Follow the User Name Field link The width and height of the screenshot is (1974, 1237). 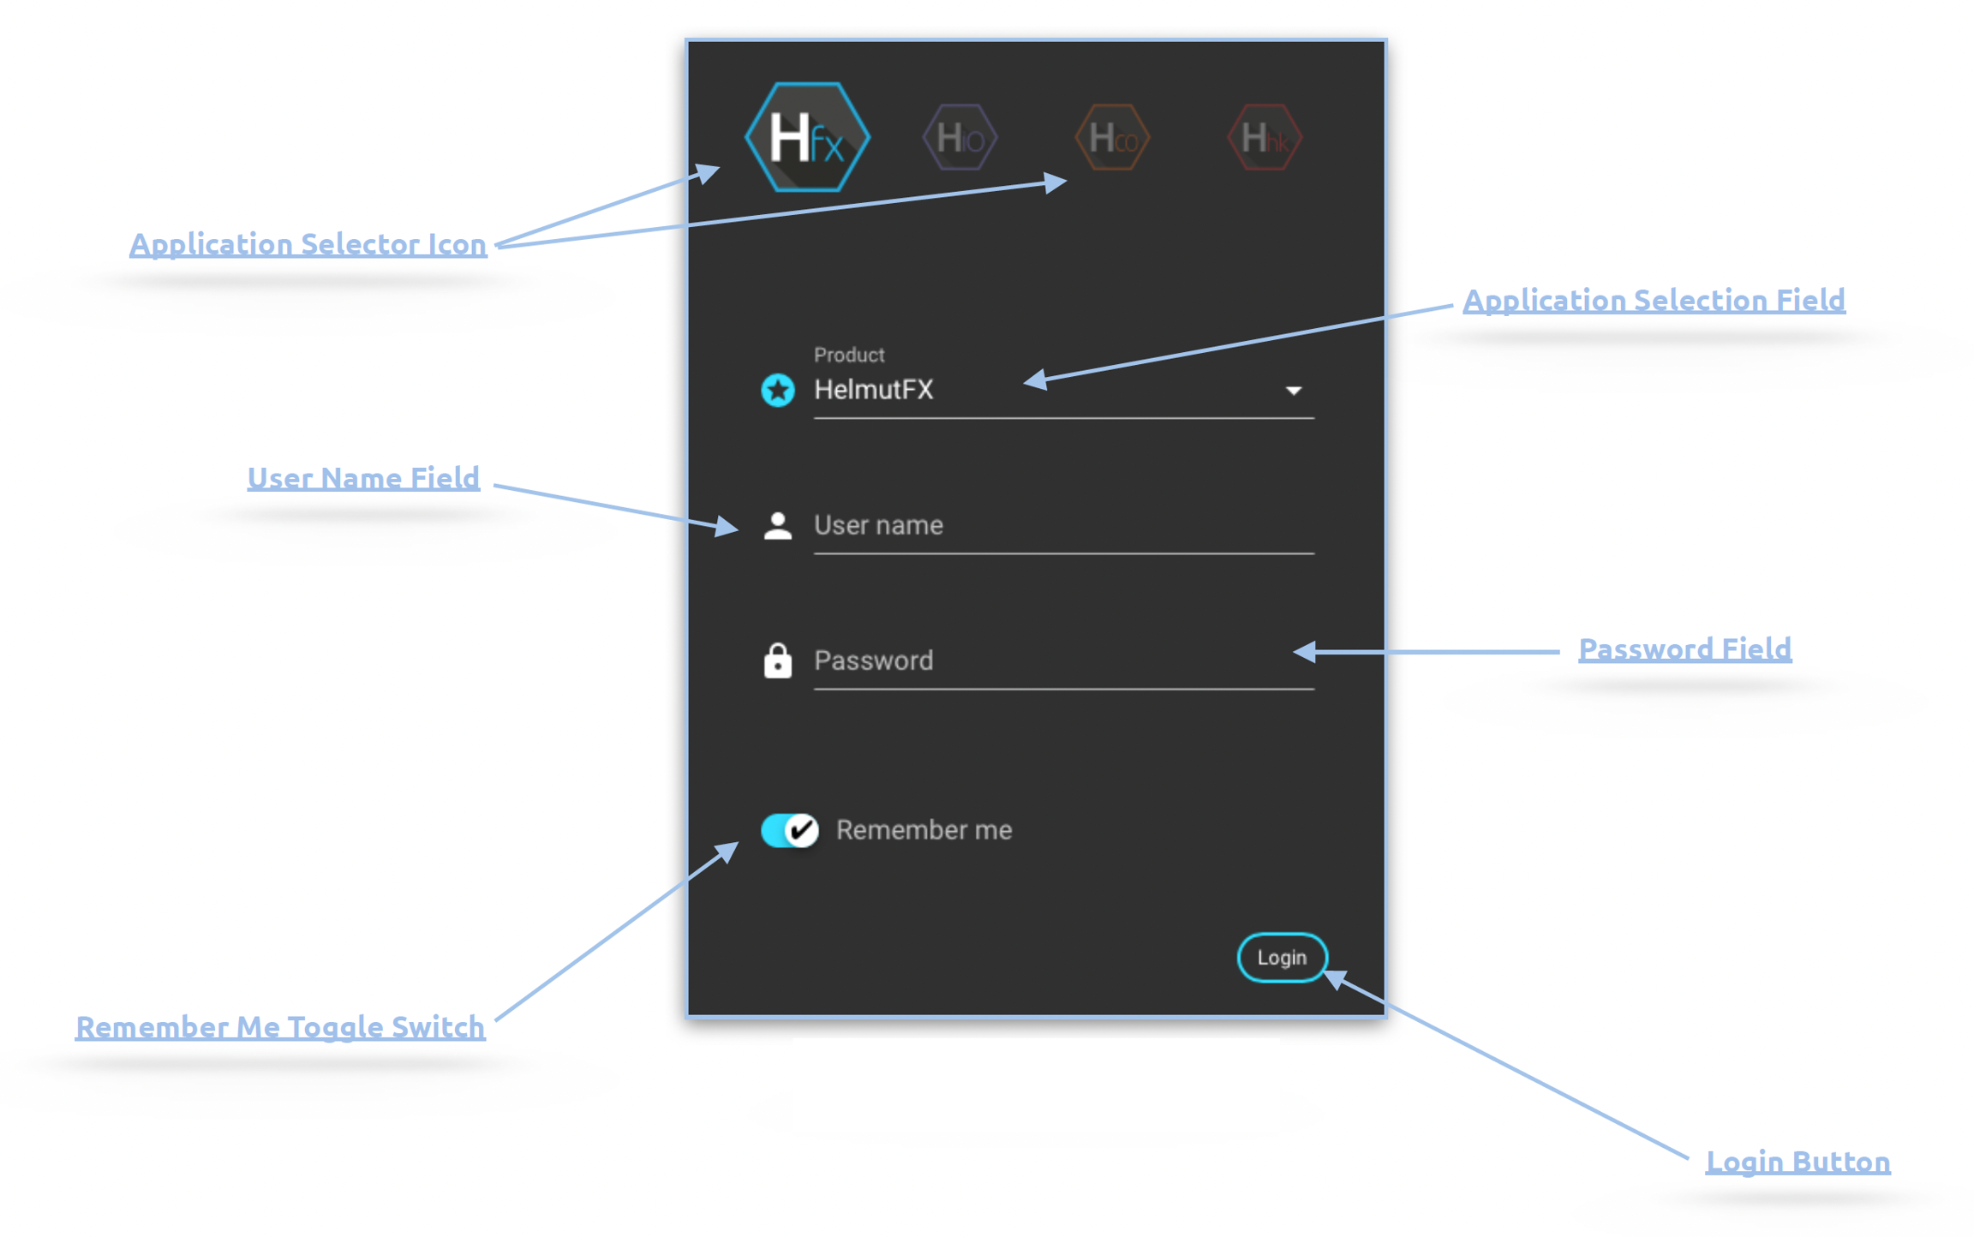[363, 478]
